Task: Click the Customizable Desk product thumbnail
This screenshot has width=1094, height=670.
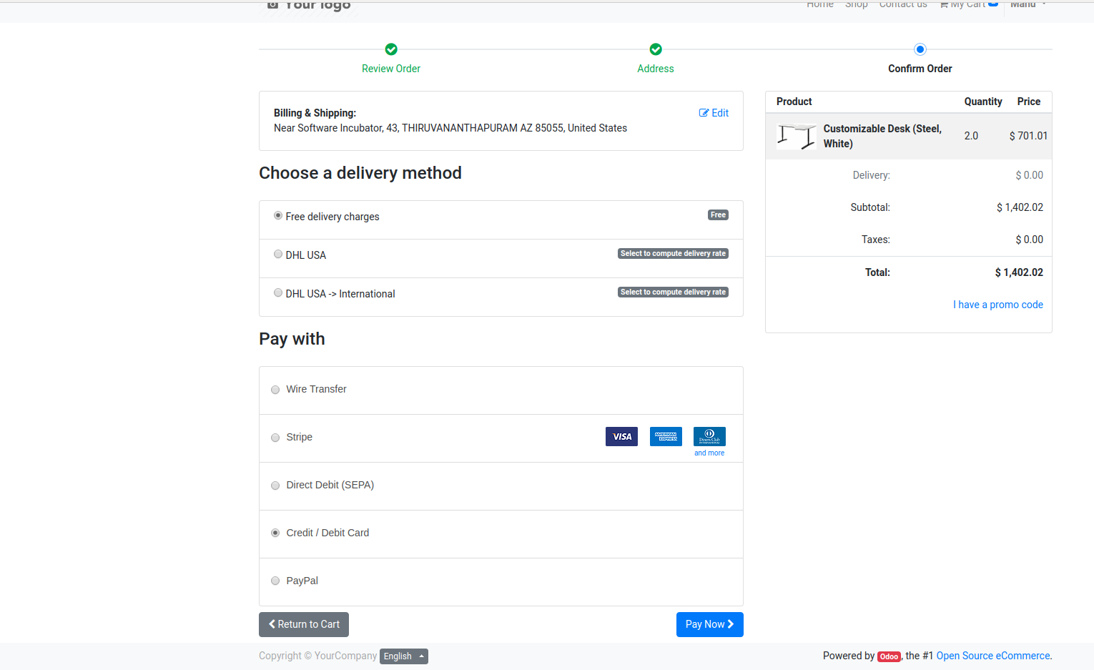Action: 797,136
